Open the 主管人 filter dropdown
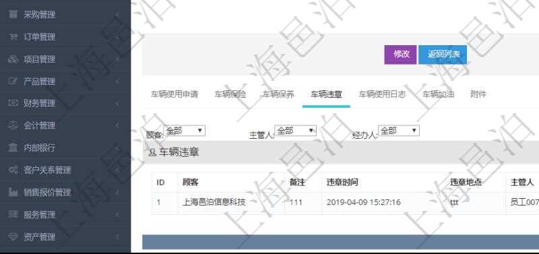The width and height of the screenshot is (539, 254). click(295, 131)
